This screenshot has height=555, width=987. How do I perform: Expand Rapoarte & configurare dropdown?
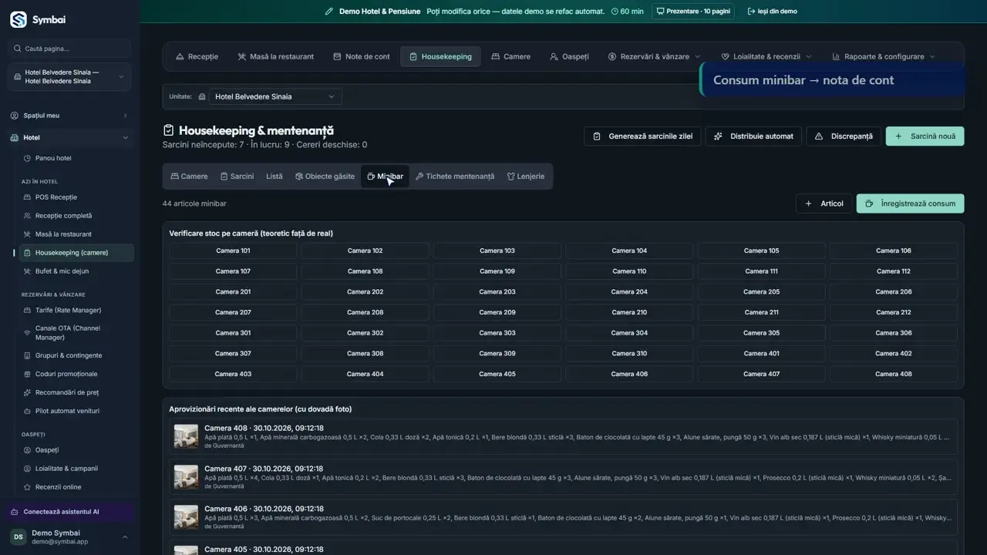(884, 57)
